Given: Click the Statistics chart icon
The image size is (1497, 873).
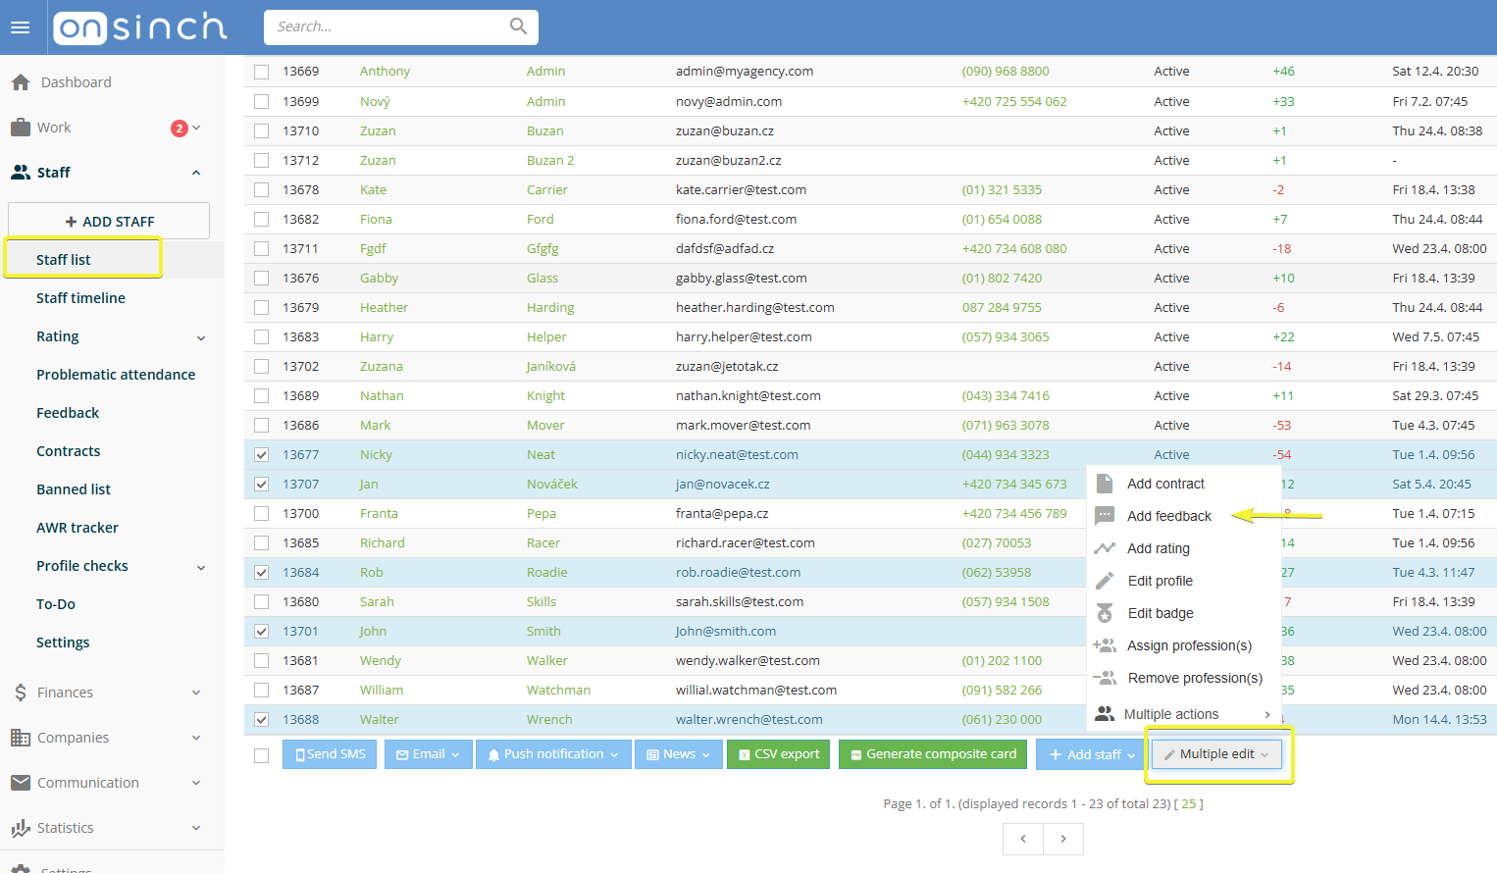Looking at the screenshot, I should 21,828.
